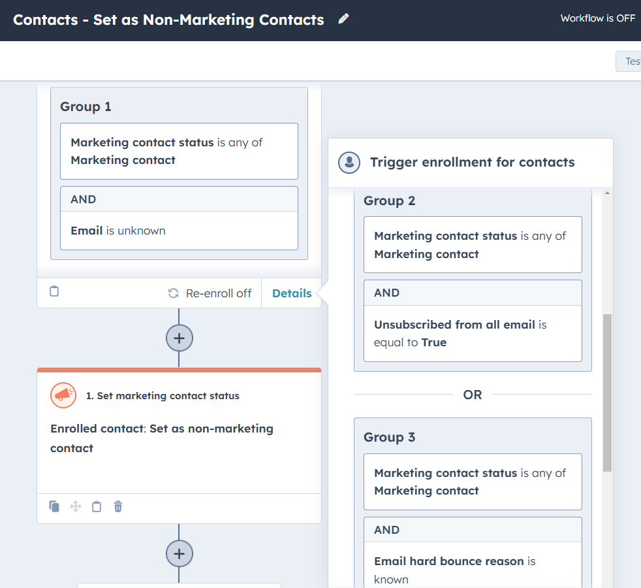Click the Test button in the top corner
Image resolution: width=641 pixels, height=588 pixels.
point(631,61)
